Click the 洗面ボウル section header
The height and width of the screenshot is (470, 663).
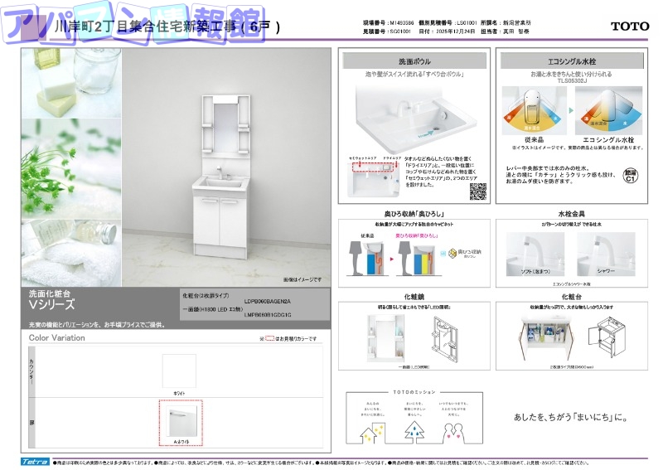(414, 61)
